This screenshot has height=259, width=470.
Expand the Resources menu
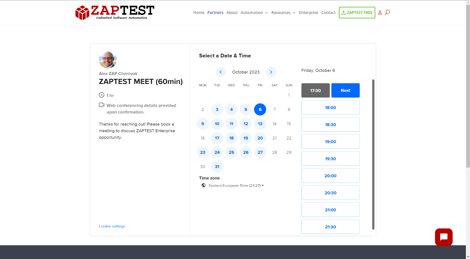tap(283, 13)
